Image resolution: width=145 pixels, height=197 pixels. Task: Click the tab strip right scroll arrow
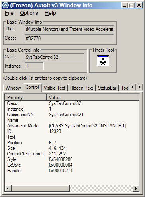[x=139, y=87]
